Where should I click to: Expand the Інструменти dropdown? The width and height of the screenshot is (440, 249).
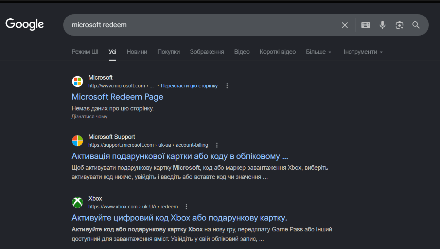363,52
